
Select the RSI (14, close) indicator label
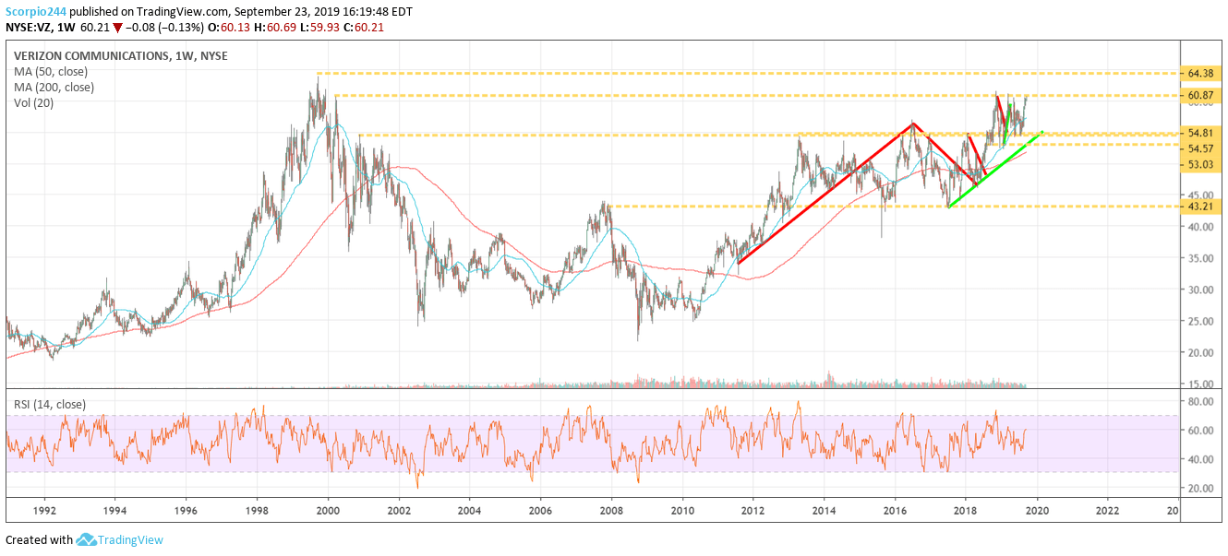(52, 403)
